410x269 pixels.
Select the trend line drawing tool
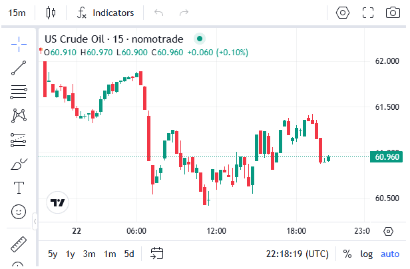pos(19,68)
